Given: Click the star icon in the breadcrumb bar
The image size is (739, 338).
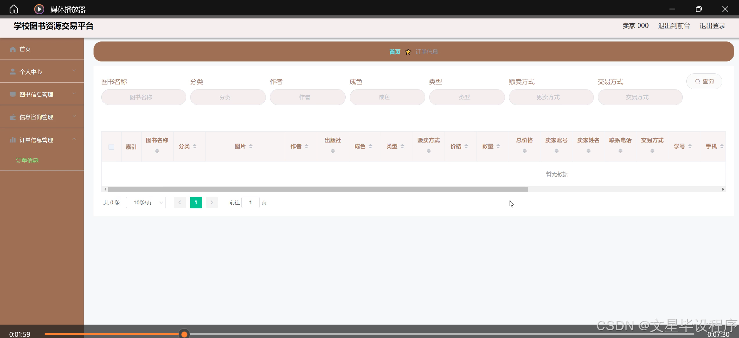Looking at the screenshot, I should (408, 52).
